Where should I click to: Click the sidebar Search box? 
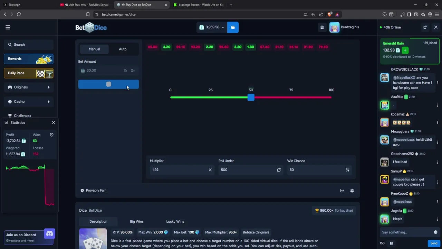coord(29,45)
